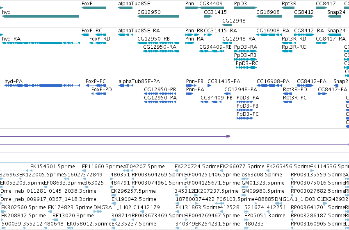Select the CG12948 gene label
Viewport: 349px width, 230px height.
point(234,20)
